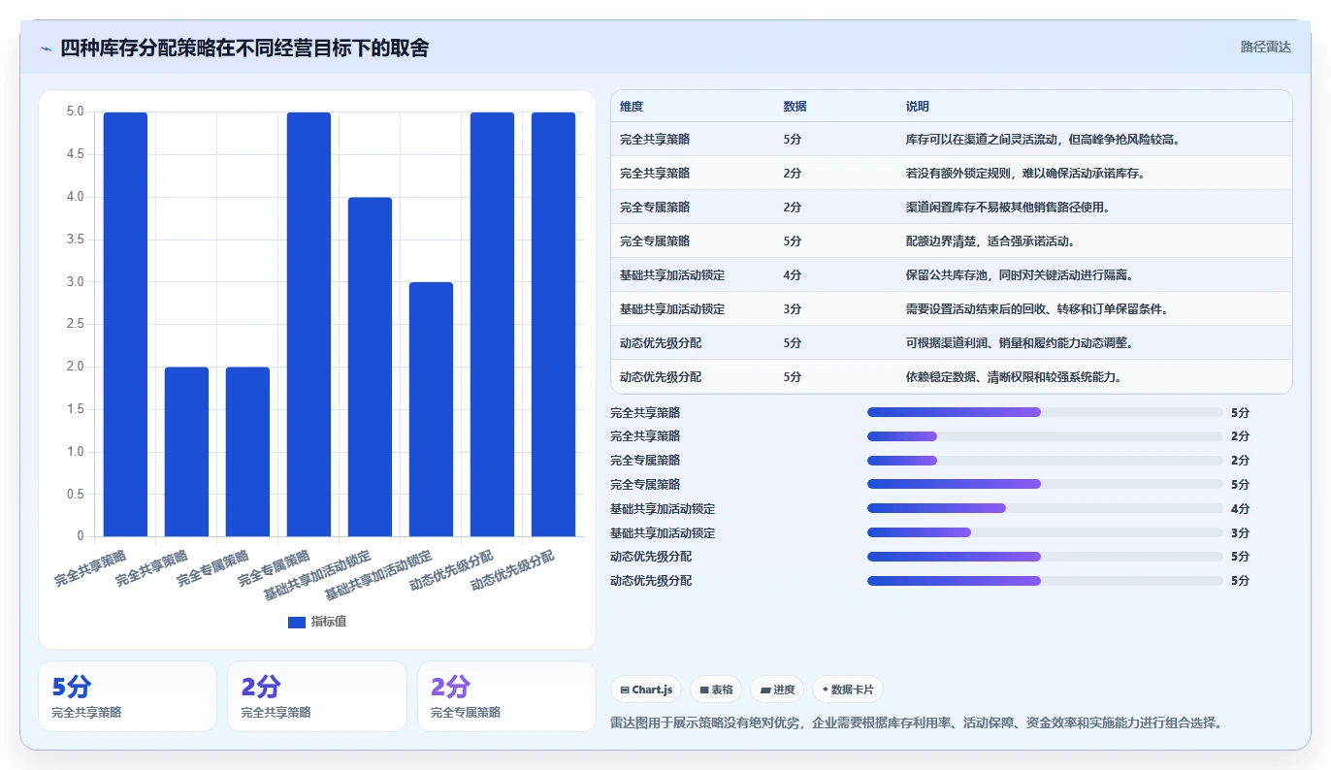1331x770 pixels.
Task: Click the 3分 value in the table
Action: click(x=792, y=309)
